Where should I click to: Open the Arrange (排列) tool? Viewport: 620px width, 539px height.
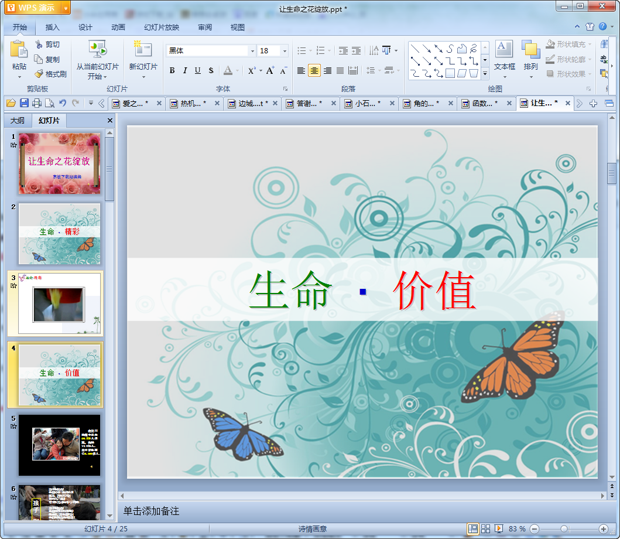530,56
